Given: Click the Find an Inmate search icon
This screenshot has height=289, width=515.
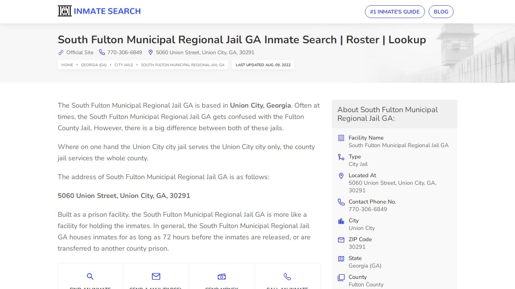Looking at the screenshot, I should point(90,277).
